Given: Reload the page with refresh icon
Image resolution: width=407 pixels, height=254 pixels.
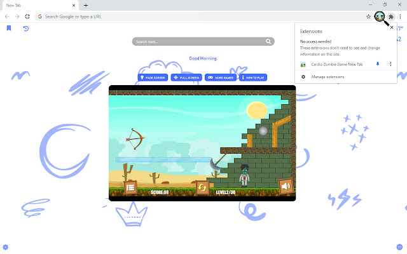Looking at the screenshot, I should coord(27,17).
